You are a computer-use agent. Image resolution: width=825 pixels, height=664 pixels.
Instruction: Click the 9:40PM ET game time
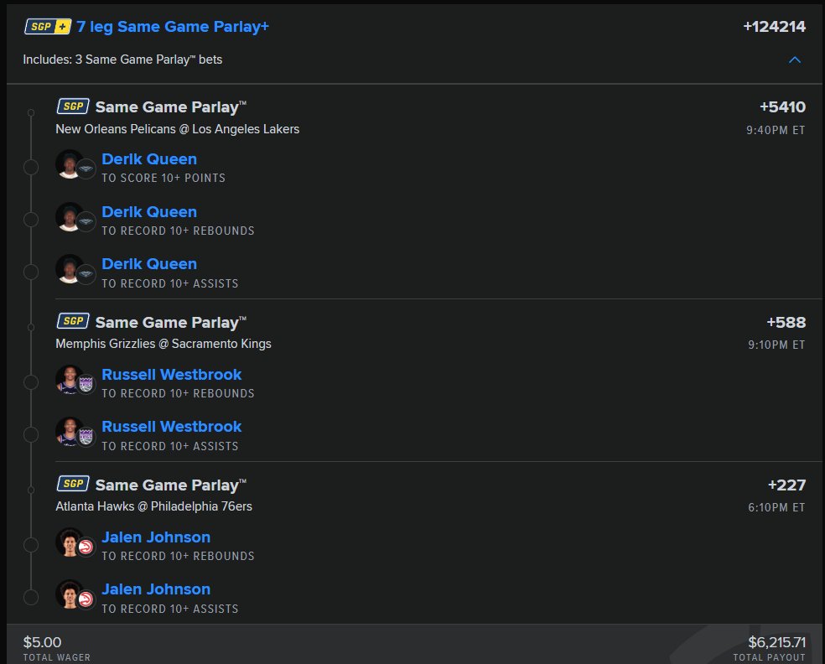coord(776,130)
